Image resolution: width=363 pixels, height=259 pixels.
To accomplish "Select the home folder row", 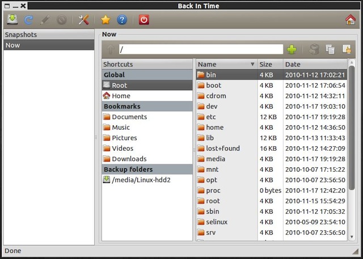I will (x=272, y=128).
